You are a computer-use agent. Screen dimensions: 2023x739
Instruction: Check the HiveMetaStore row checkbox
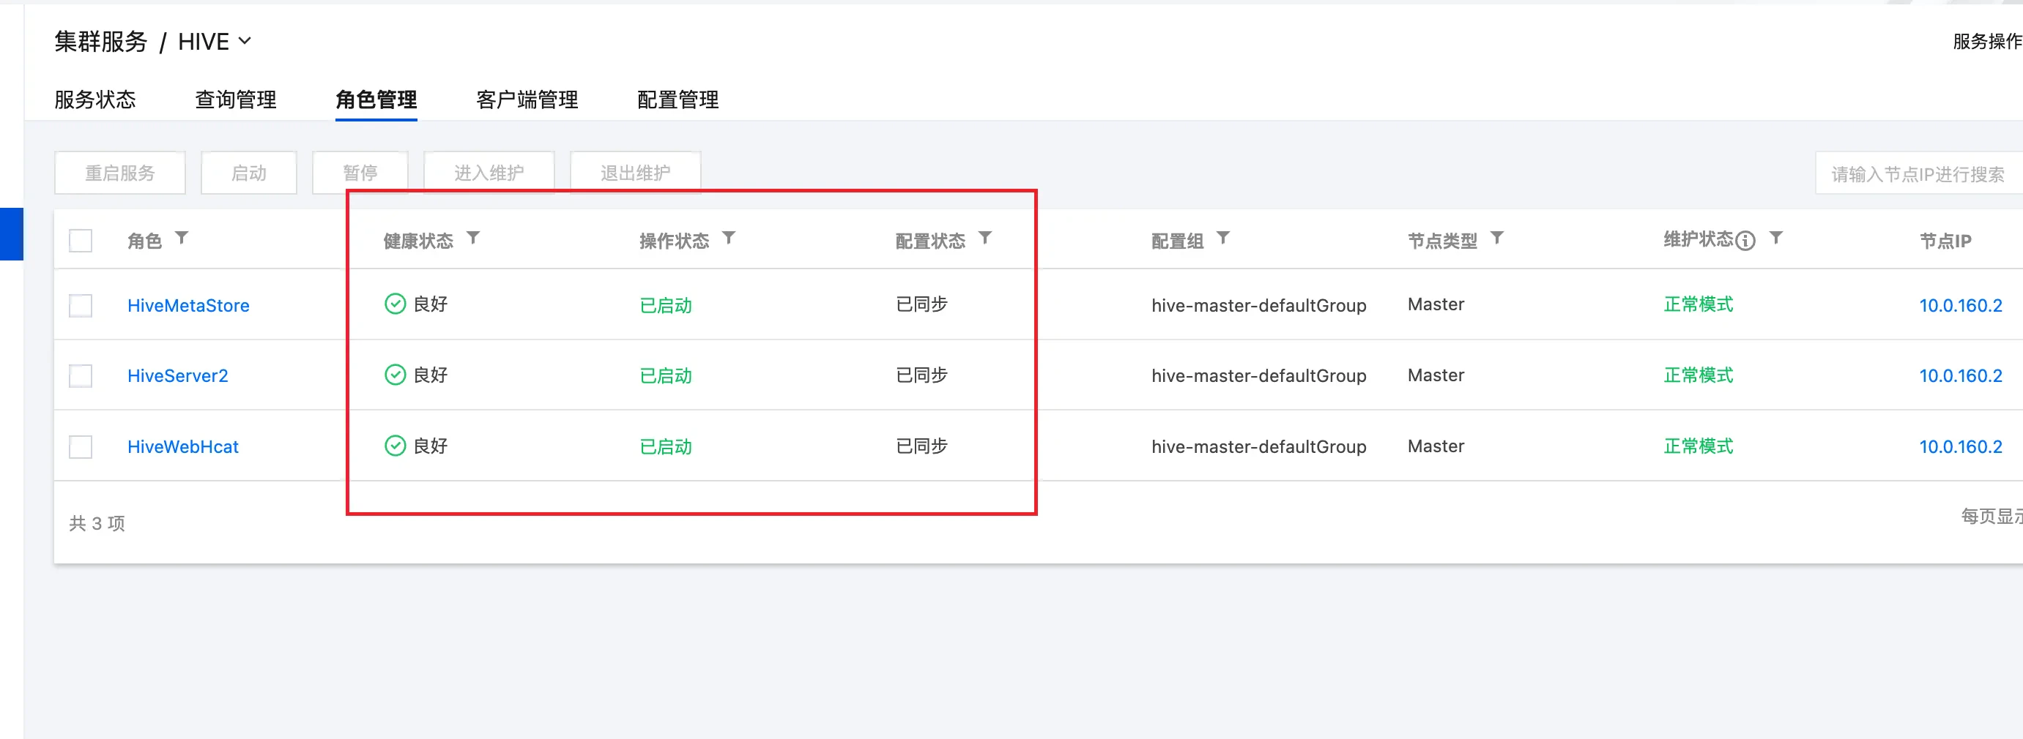coord(81,305)
